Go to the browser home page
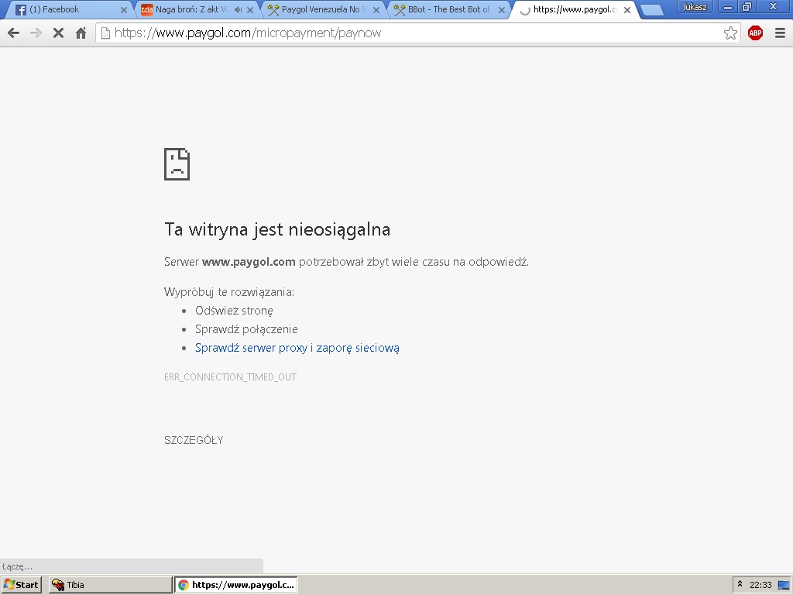The image size is (793, 595). (x=81, y=33)
